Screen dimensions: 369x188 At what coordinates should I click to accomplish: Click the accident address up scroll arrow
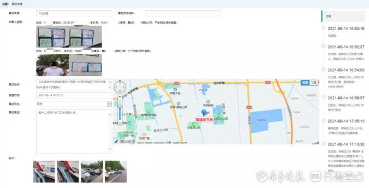(x=110, y=81)
